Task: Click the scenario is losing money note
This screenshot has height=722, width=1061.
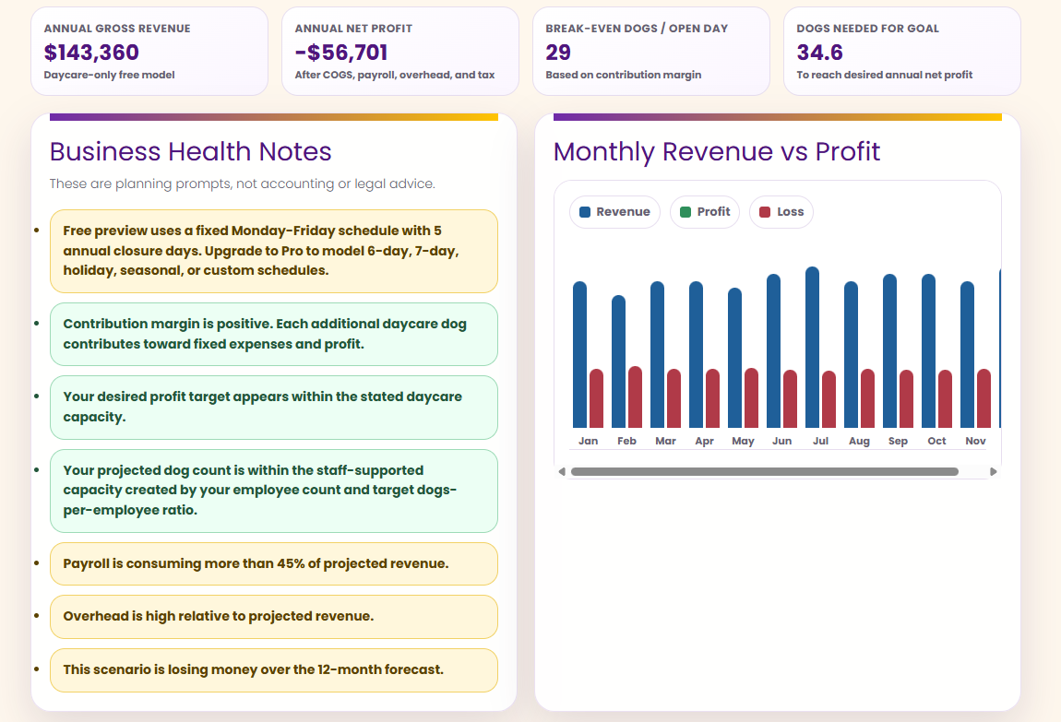Action: click(274, 670)
